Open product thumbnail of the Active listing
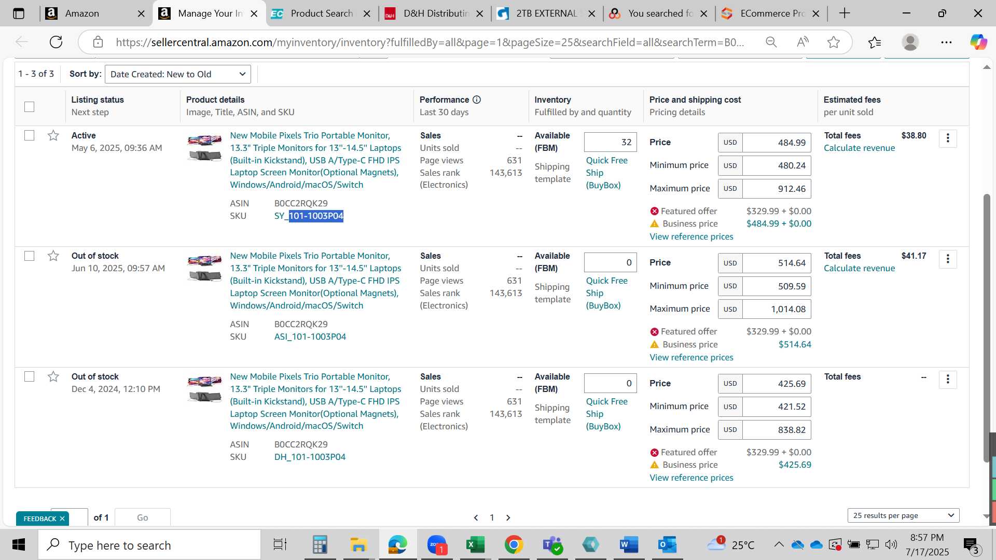 [204, 148]
